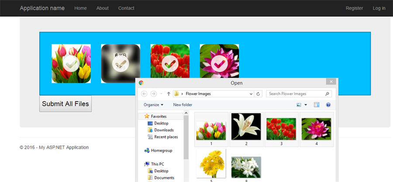Open the Register link
Viewport: 393px width, 182px height.
(355, 8)
